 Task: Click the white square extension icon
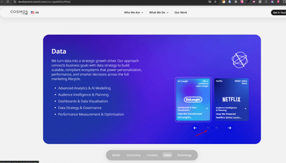(x=236, y=1)
